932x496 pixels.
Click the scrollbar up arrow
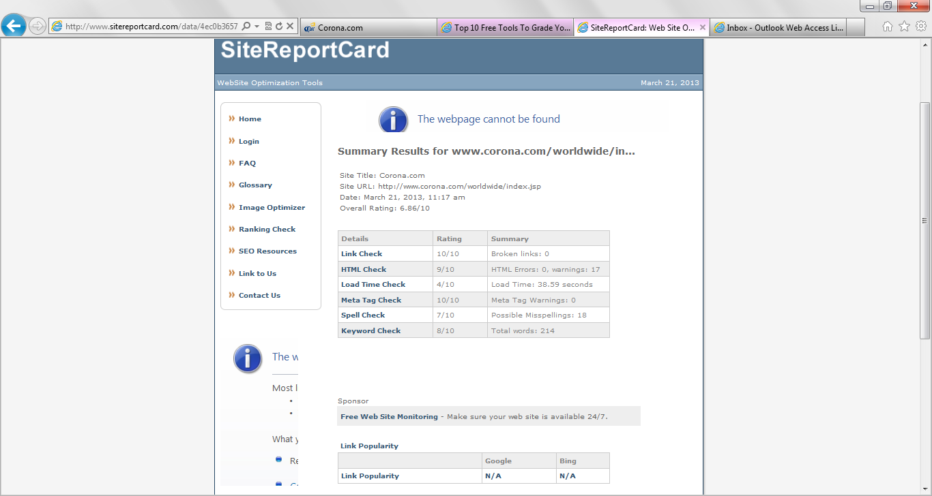click(925, 44)
